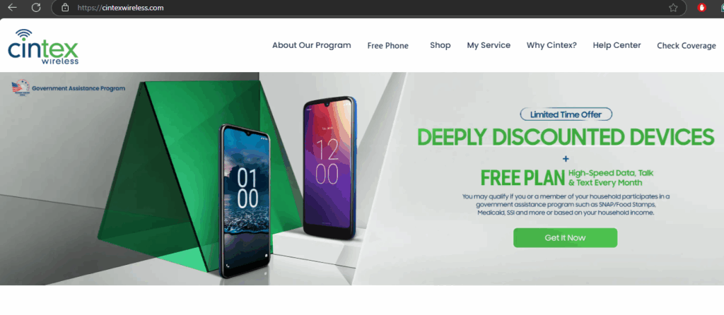Click the phone showing 01 00
Image resolution: width=724 pixels, height=315 pixels.
point(245,201)
